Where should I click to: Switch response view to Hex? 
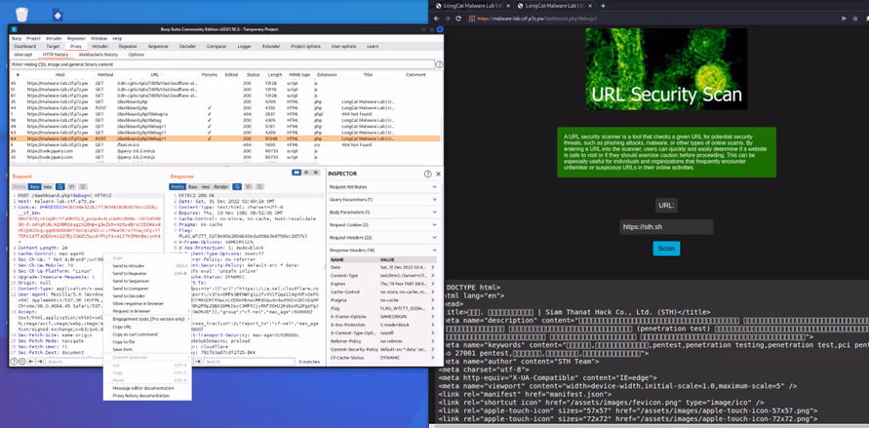tap(206, 186)
